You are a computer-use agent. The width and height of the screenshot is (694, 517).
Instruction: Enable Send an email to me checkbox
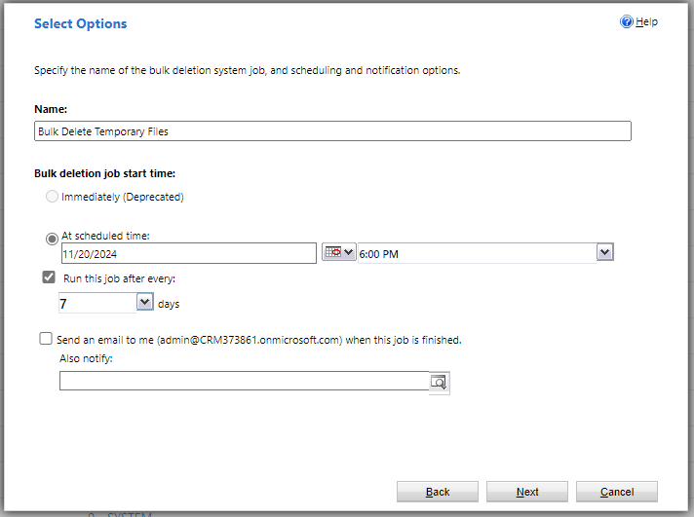(46, 339)
